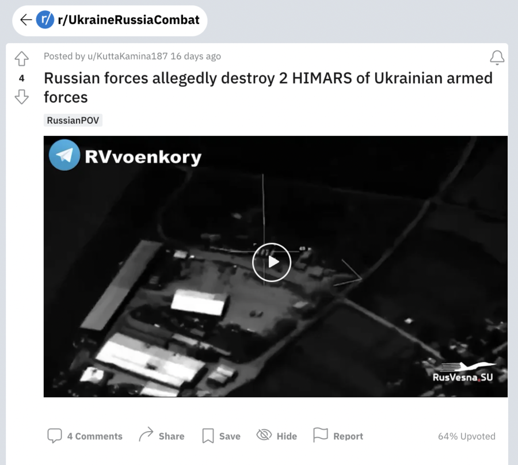Click the Report flag icon

[x=321, y=435]
